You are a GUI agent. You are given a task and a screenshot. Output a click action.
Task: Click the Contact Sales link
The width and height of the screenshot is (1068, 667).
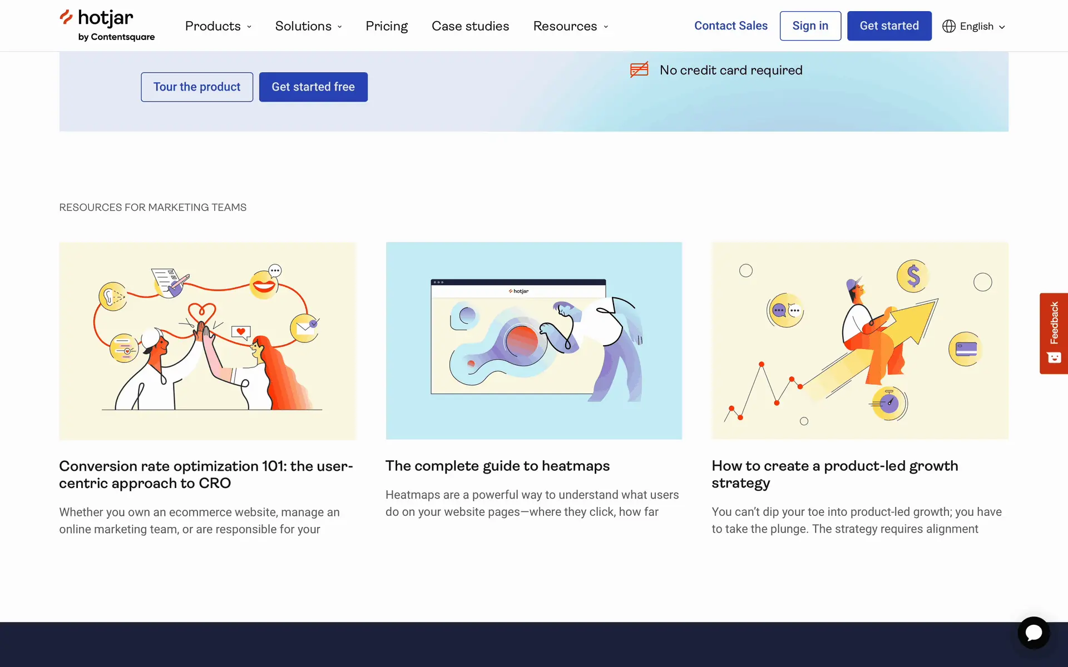click(x=730, y=26)
